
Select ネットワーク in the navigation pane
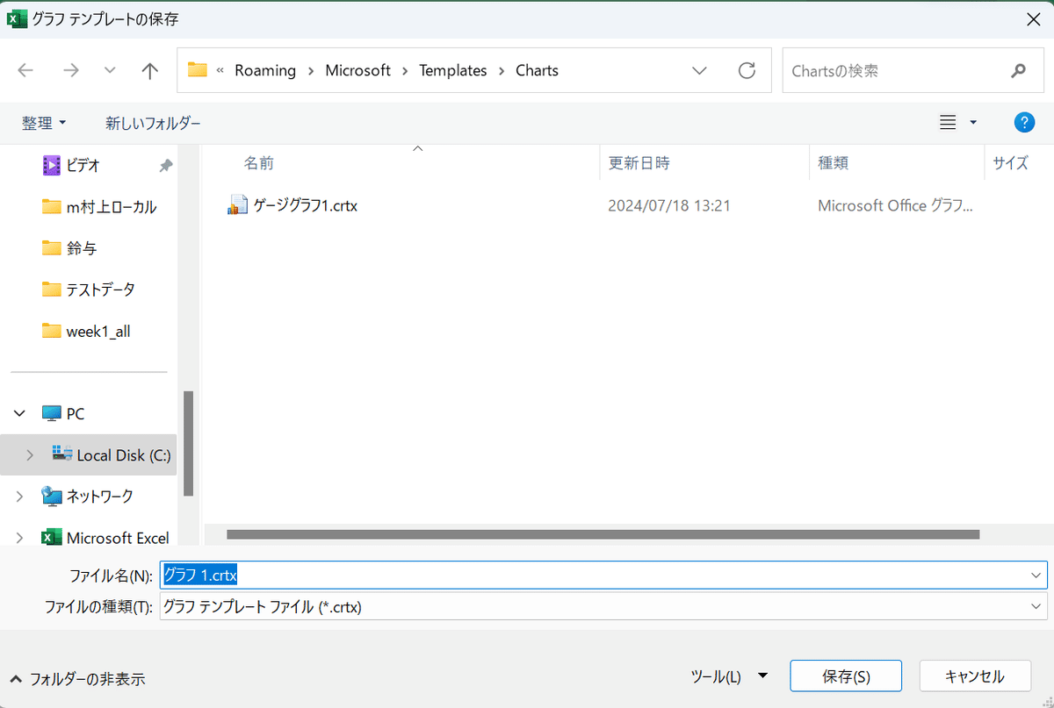88,497
